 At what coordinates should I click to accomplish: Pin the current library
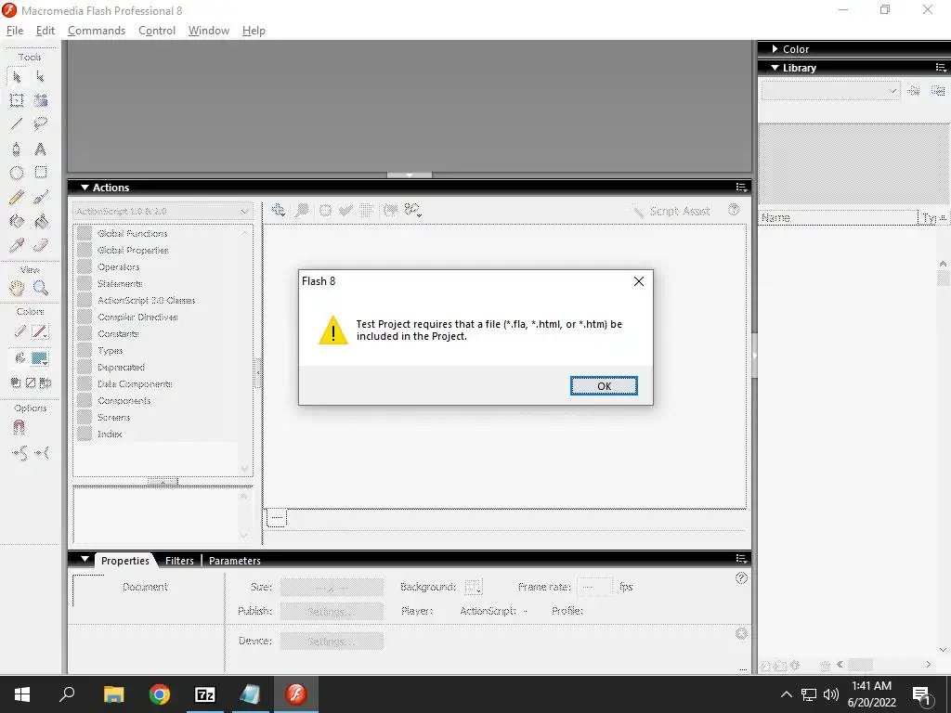pos(914,91)
